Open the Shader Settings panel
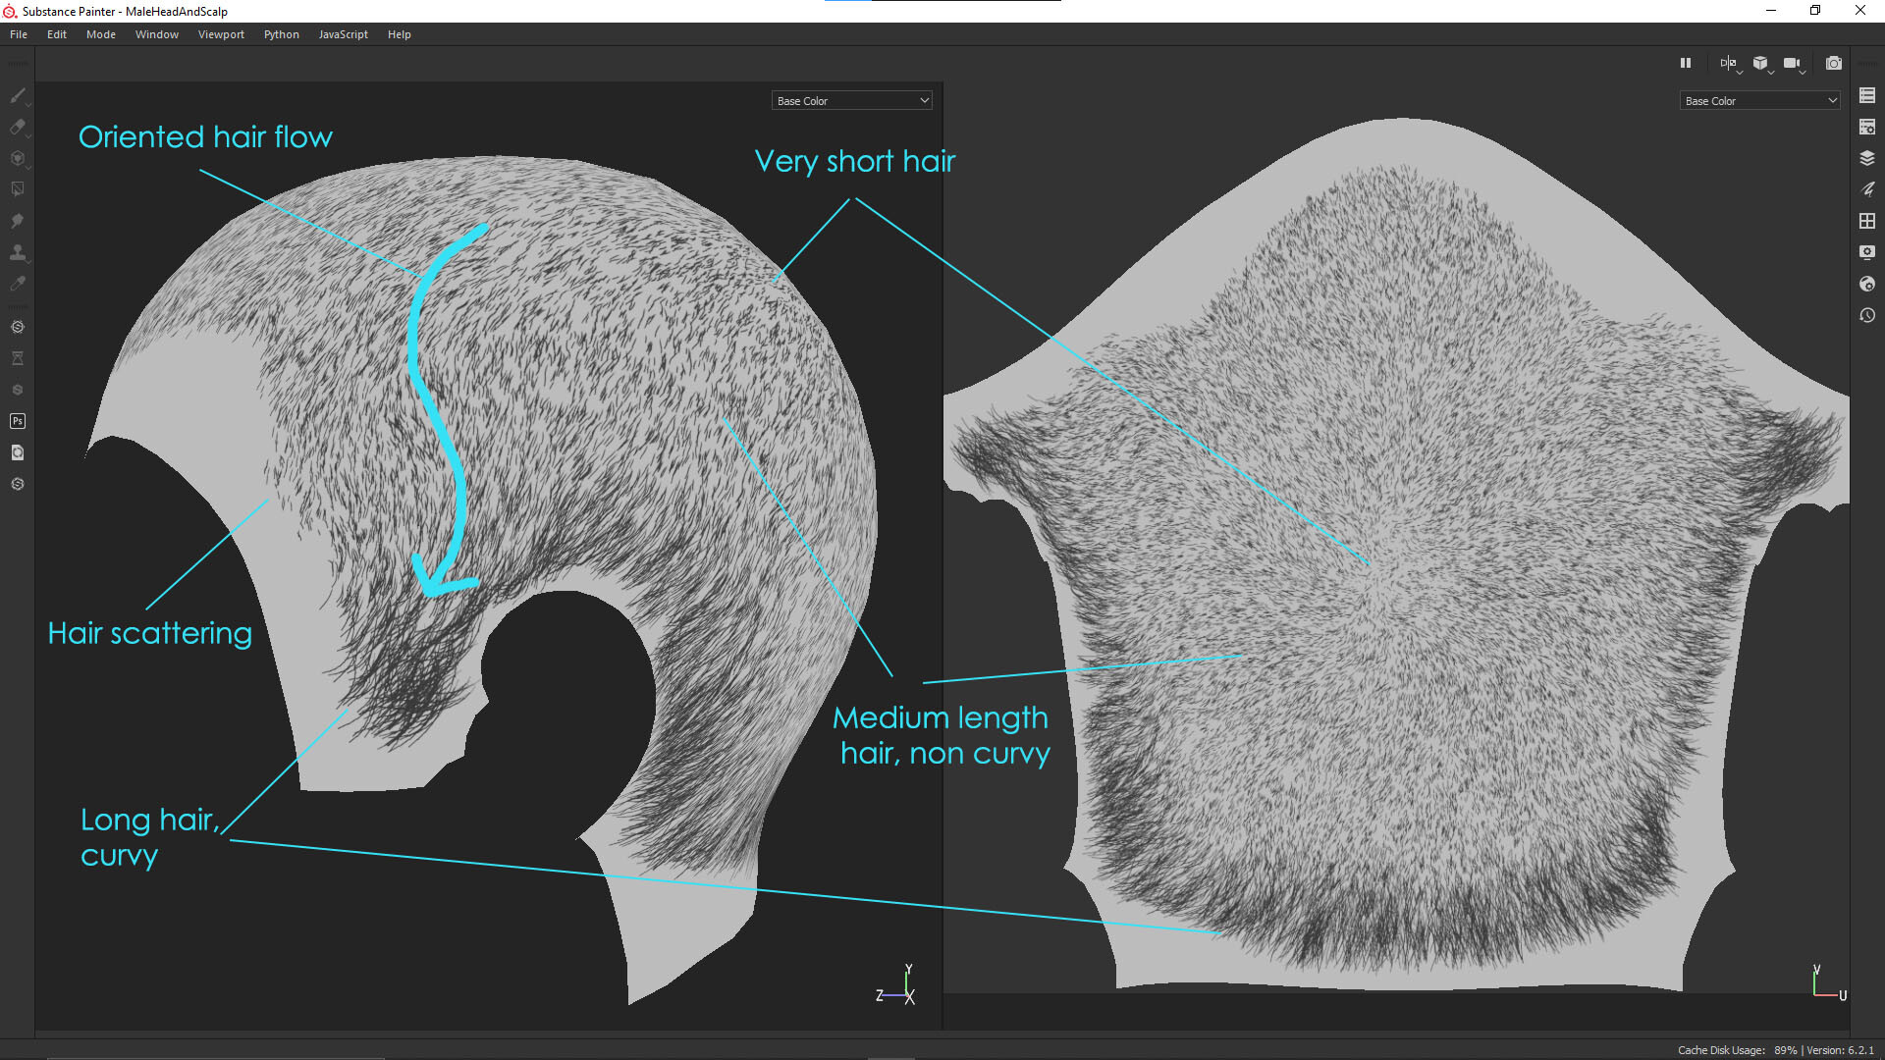1885x1060 pixels. tap(1867, 284)
